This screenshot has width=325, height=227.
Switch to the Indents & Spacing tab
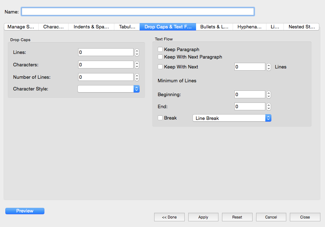tap(91, 27)
